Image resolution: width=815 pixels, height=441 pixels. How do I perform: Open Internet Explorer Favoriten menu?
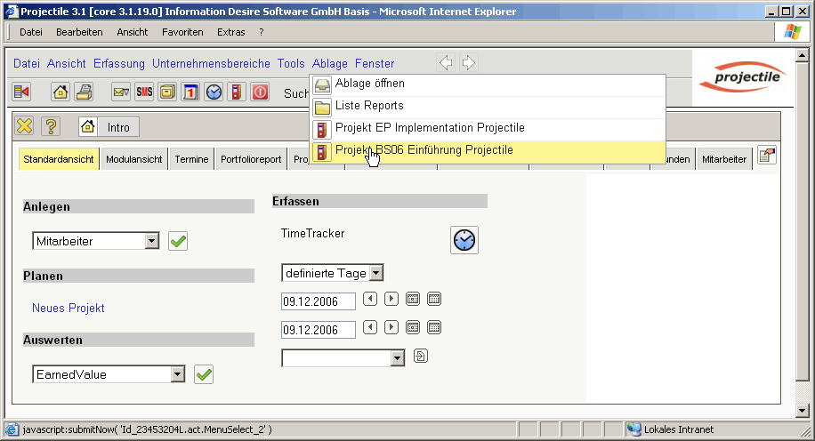click(x=182, y=32)
